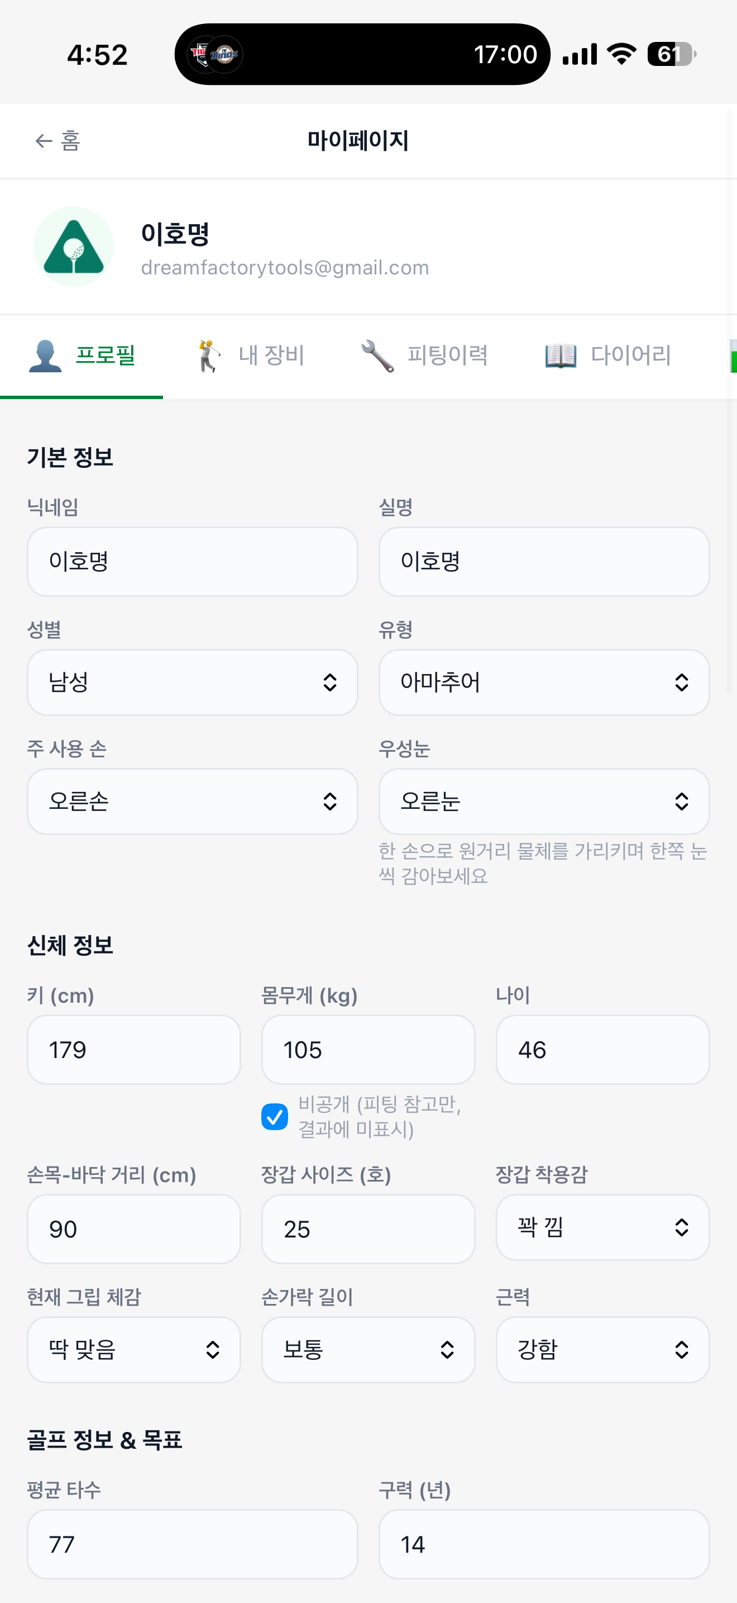Tap the golfer icon on the 내 장비 tab

click(x=209, y=356)
